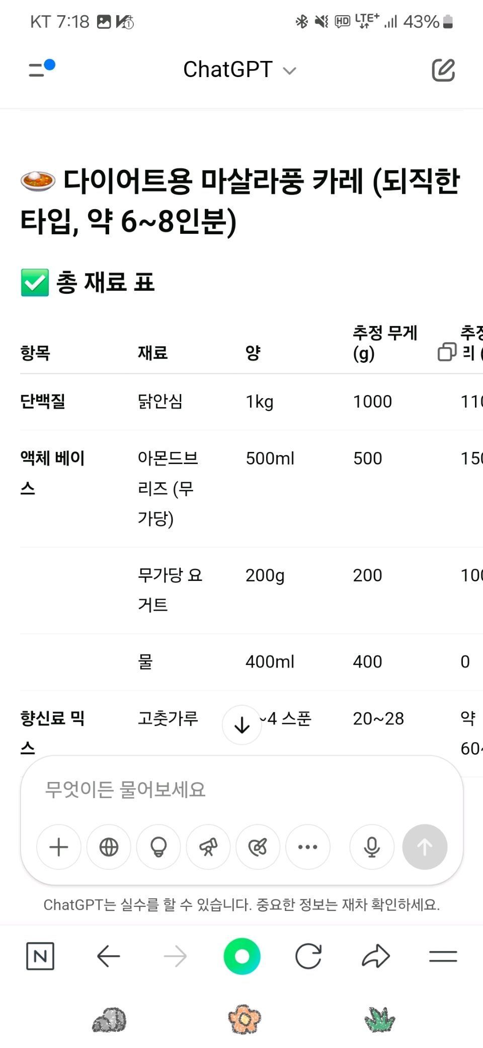
Task: Go back with browser back arrow
Action: [108, 956]
